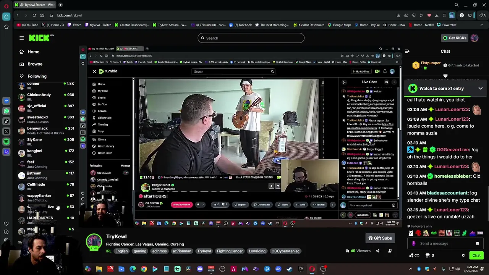The image size is (489, 275).
Task: Select TryKewl Stream browser tab
Action: tap(35, 5)
